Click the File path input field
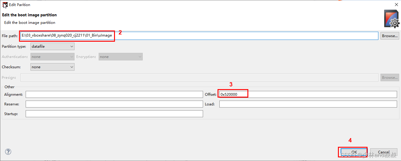This screenshot has width=401, height=161. click(199, 36)
